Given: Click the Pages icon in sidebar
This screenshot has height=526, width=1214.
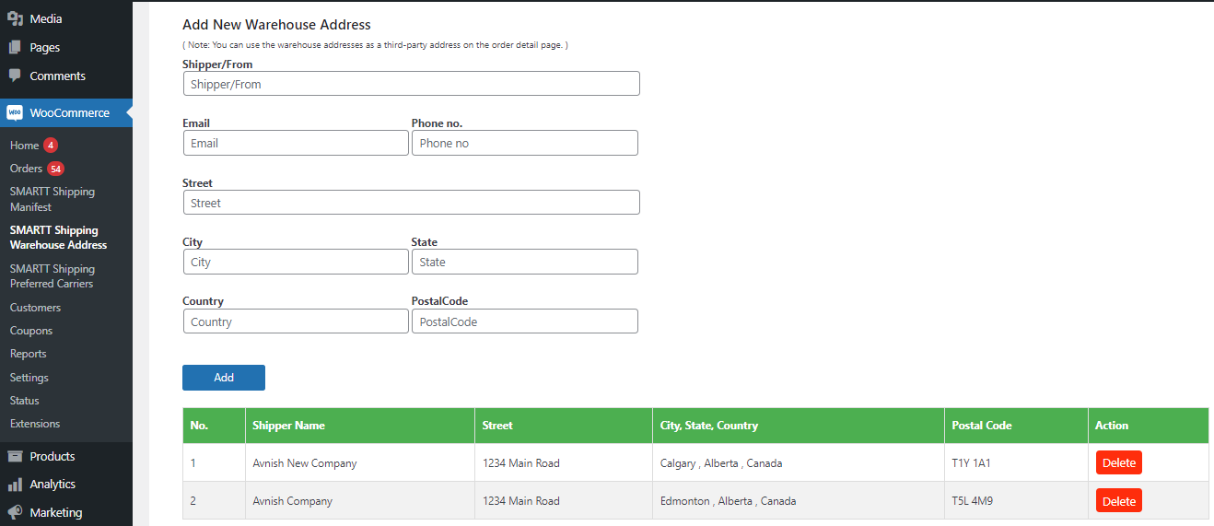Looking at the screenshot, I should 15,47.
